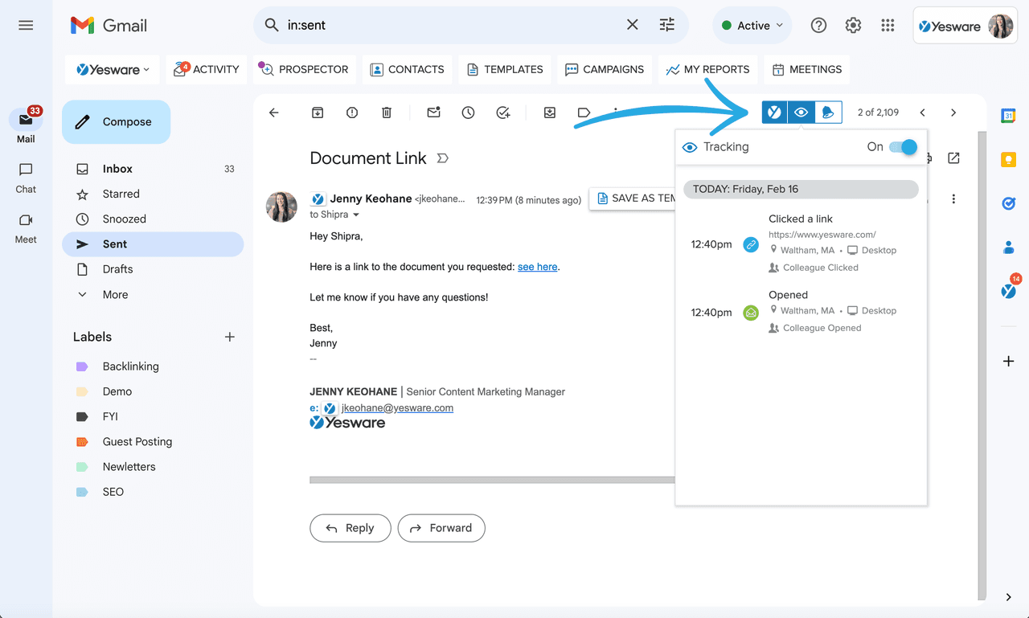Viewport: 1029px width, 618px height.
Task: Open Google Contacts side panel icon
Action: point(1008,248)
